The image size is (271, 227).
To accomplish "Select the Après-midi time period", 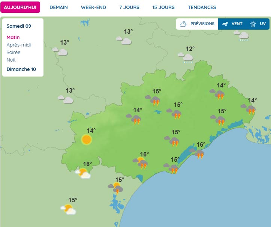I will coord(18,45).
